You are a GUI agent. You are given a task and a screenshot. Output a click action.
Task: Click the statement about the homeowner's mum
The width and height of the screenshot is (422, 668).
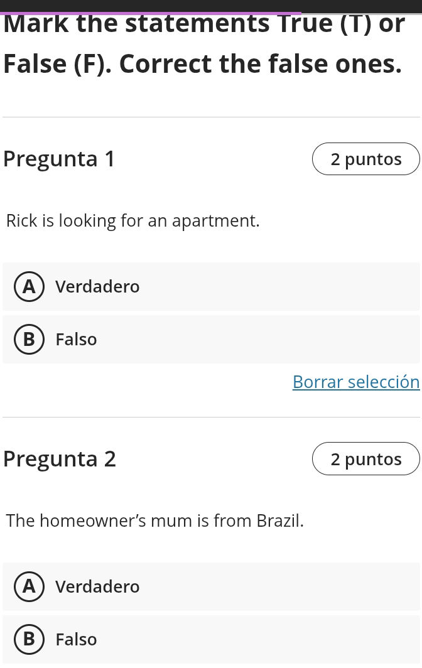[154, 521]
